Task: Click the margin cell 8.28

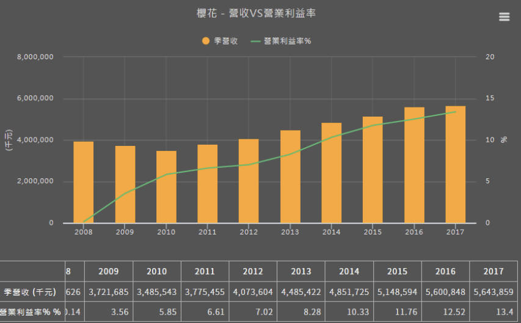Action: click(301, 311)
